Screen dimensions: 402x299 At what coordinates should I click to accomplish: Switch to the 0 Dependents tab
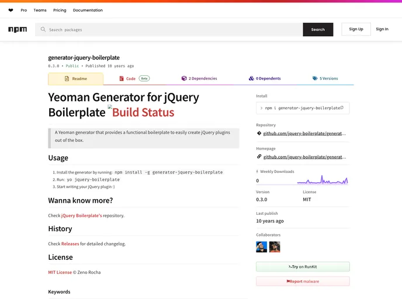coord(265,78)
